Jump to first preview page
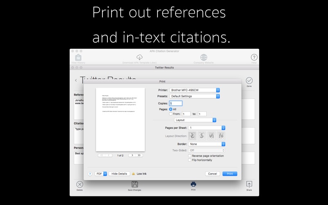 [x=101, y=155]
